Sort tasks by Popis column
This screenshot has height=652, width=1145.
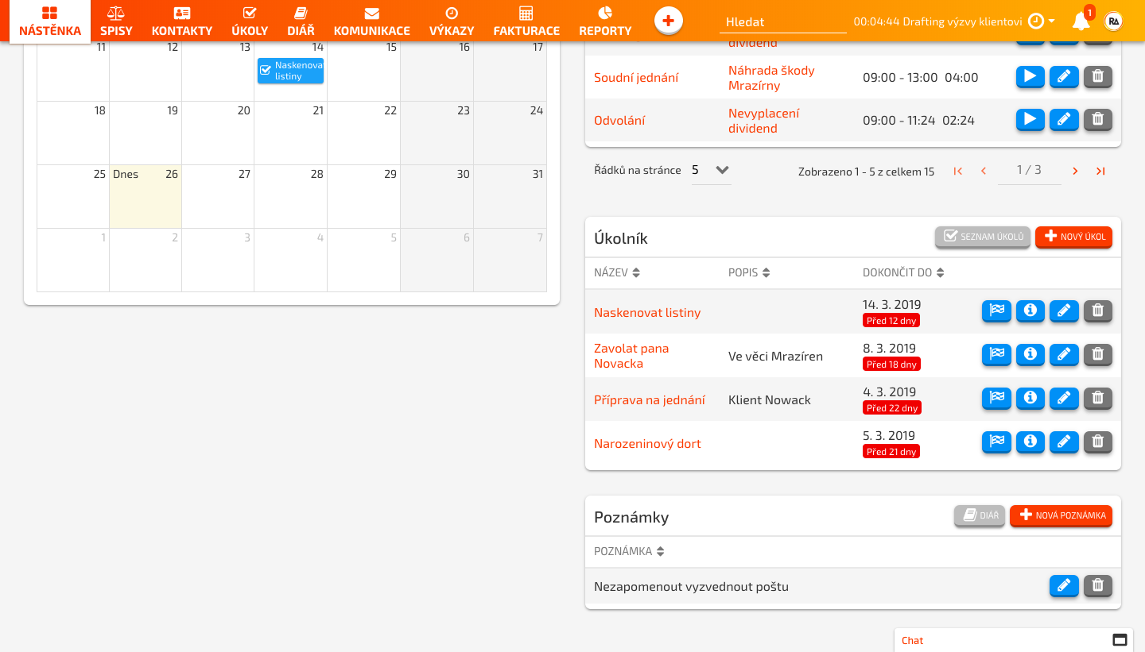[749, 272]
